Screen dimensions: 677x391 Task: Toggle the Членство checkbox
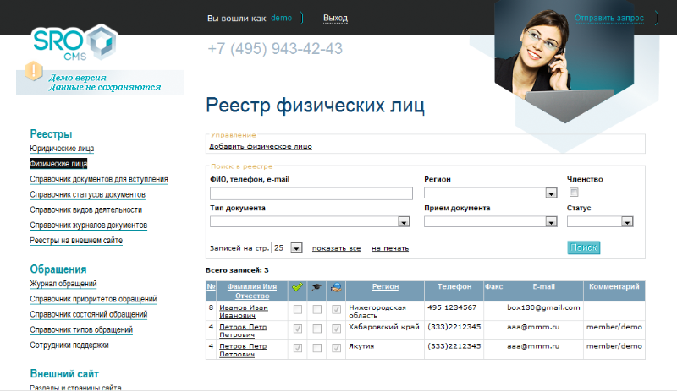[574, 193]
